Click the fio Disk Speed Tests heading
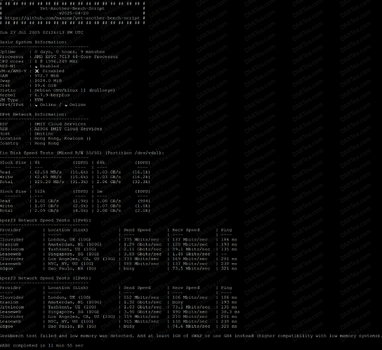The height and width of the screenshot is (350, 382). point(82,153)
